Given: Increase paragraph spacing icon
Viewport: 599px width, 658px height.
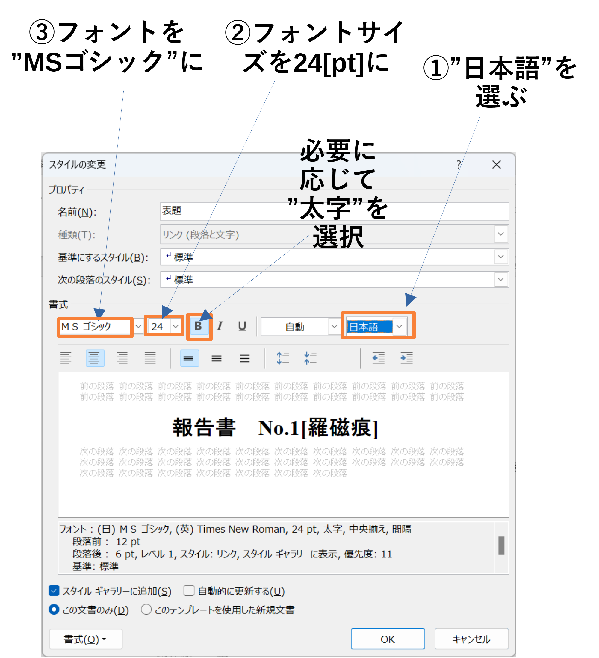Looking at the screenshot, I should tap(283, 359).
